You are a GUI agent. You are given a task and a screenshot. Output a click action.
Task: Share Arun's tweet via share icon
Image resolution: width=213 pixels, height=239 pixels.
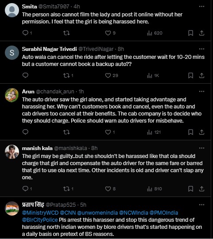(x=202, y=132)
